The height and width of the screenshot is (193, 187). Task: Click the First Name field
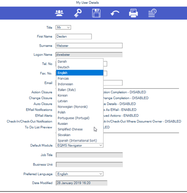74,37
